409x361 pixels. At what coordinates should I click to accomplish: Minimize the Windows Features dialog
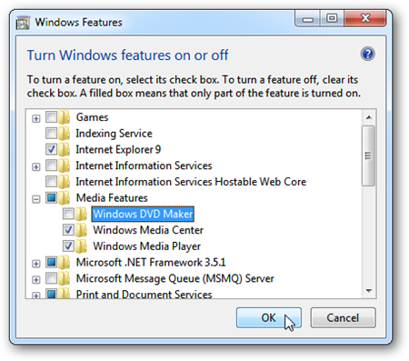pyautogui.click(x=308, y=19)
